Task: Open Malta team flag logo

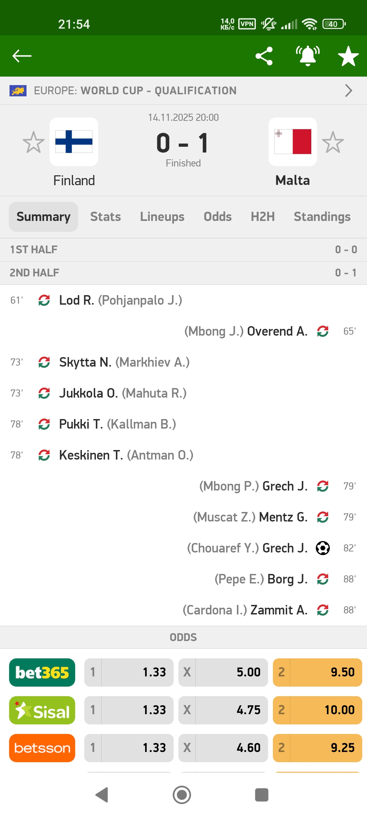Action: 293,142
